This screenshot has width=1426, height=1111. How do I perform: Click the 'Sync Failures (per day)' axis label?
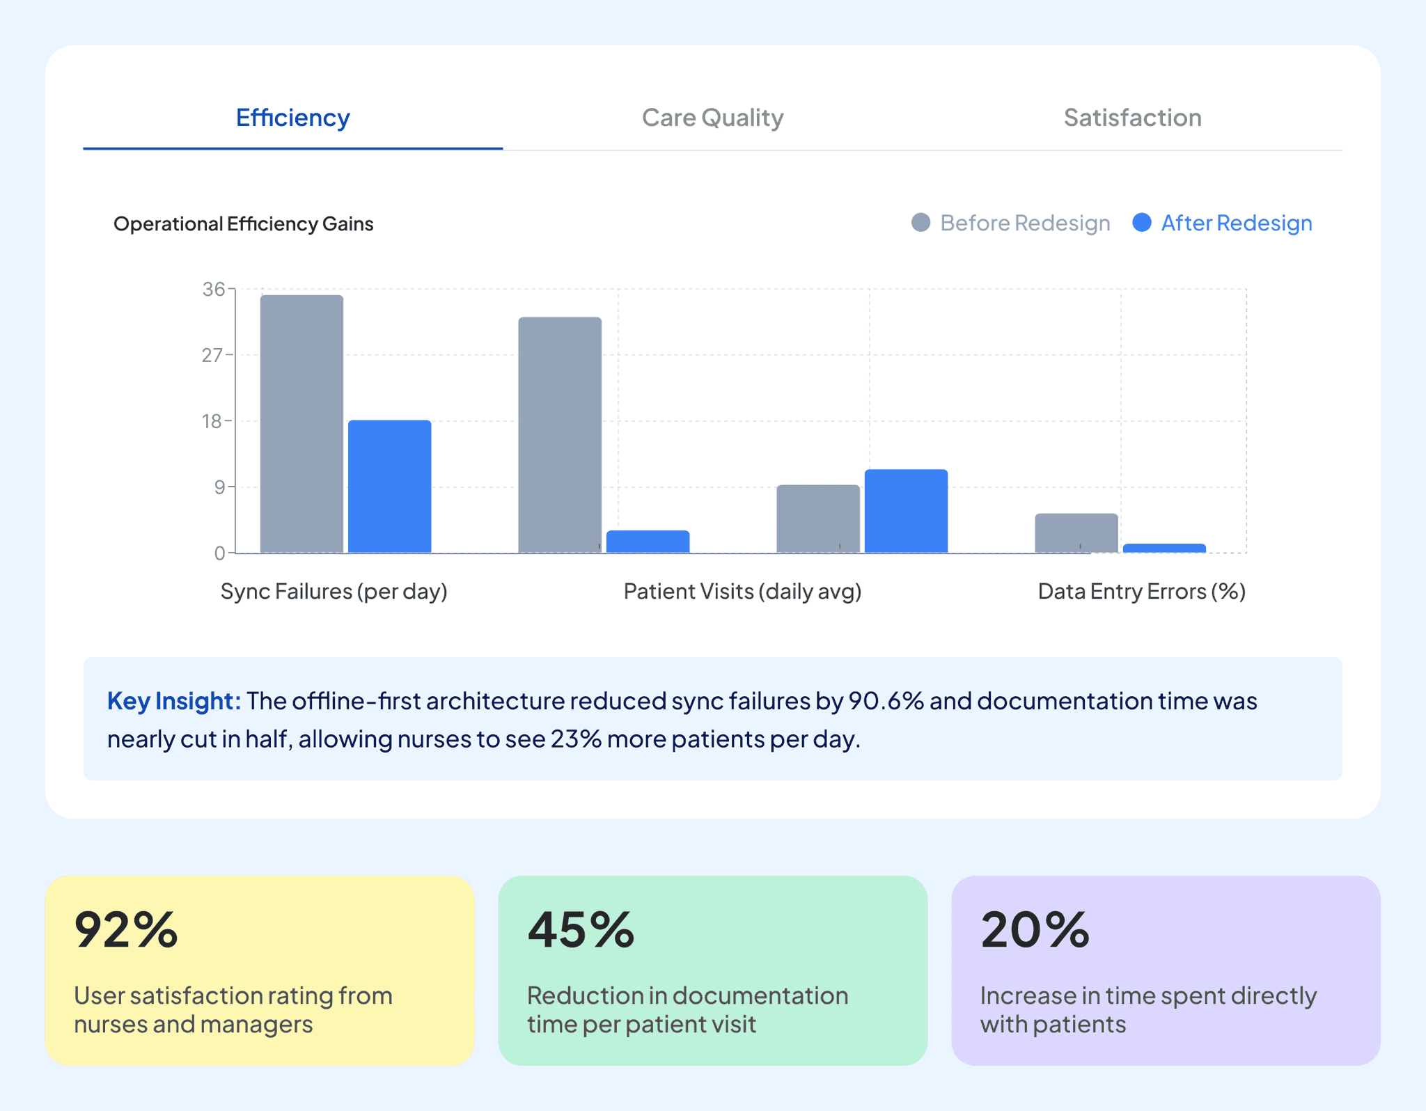(x=334, y=592)
